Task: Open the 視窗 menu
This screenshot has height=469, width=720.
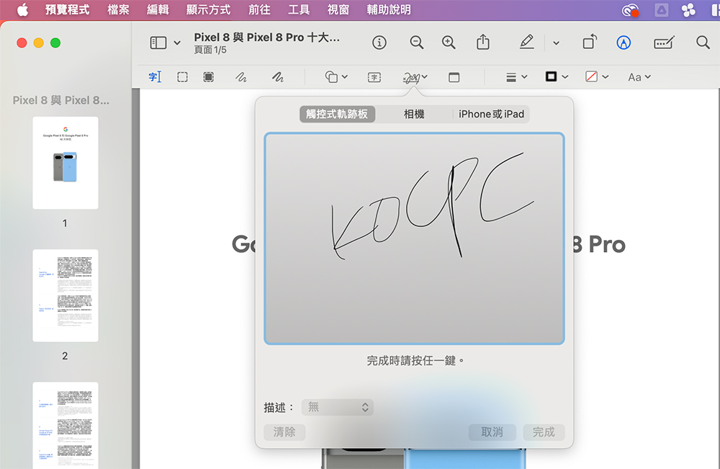Action: point(338,9)
